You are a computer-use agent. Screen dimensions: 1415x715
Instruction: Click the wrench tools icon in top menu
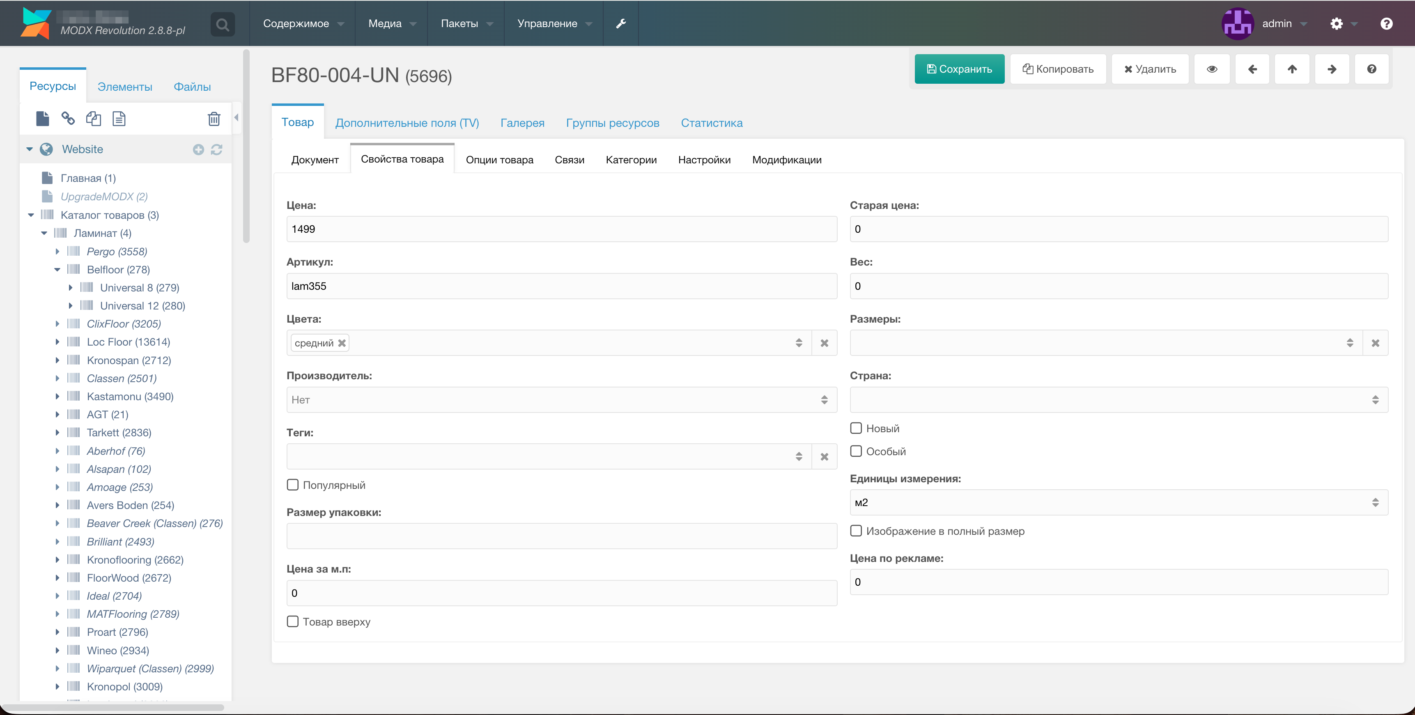pos(621,24)
